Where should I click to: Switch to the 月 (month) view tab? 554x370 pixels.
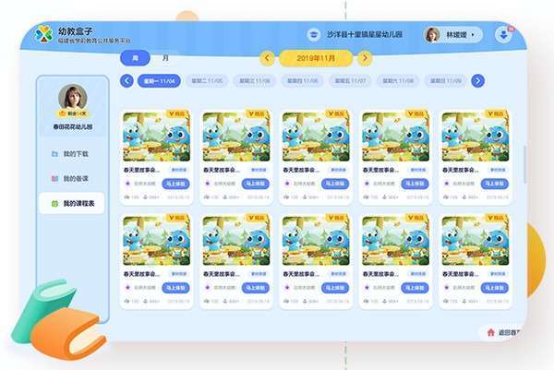coord(165,57)
